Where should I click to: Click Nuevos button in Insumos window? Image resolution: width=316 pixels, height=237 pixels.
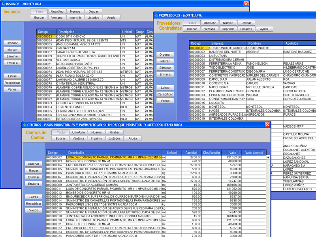coord(75,11)
